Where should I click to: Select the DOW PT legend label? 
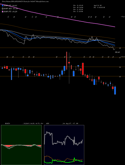10,11
